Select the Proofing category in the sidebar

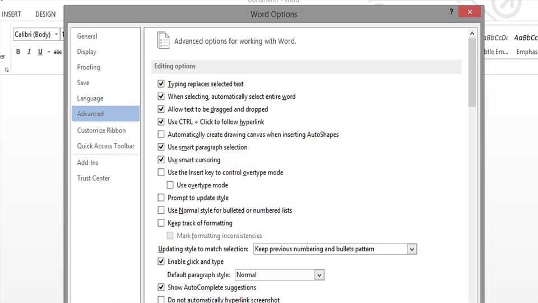(x=89, y=67)
